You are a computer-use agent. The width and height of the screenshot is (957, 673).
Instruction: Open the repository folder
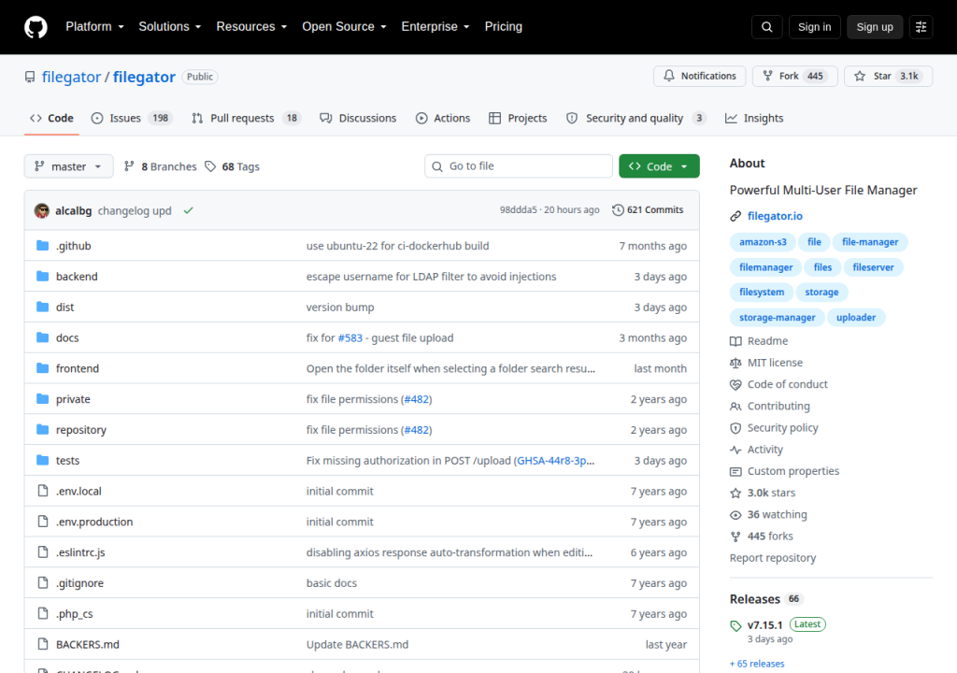80,430
